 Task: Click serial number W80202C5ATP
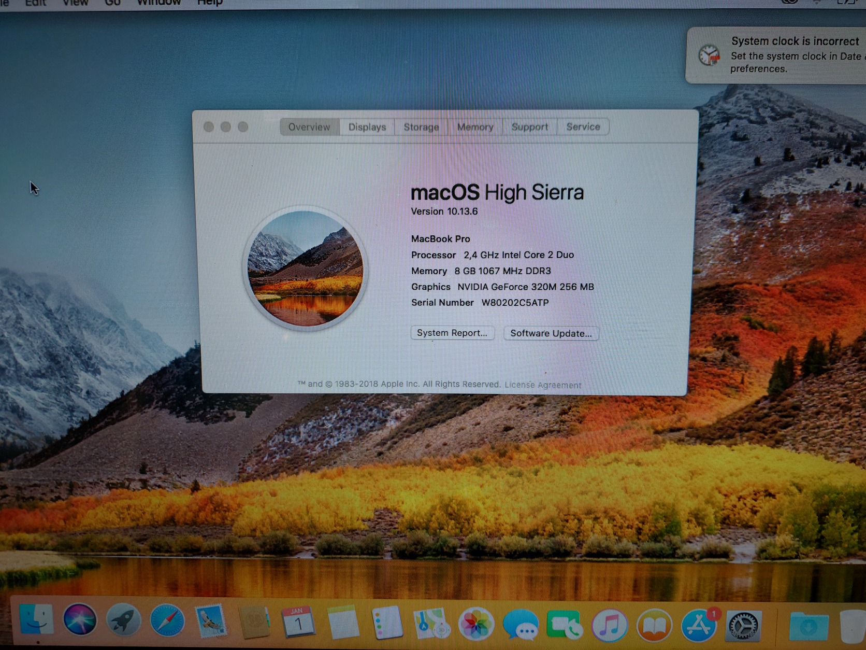point(515,303)
